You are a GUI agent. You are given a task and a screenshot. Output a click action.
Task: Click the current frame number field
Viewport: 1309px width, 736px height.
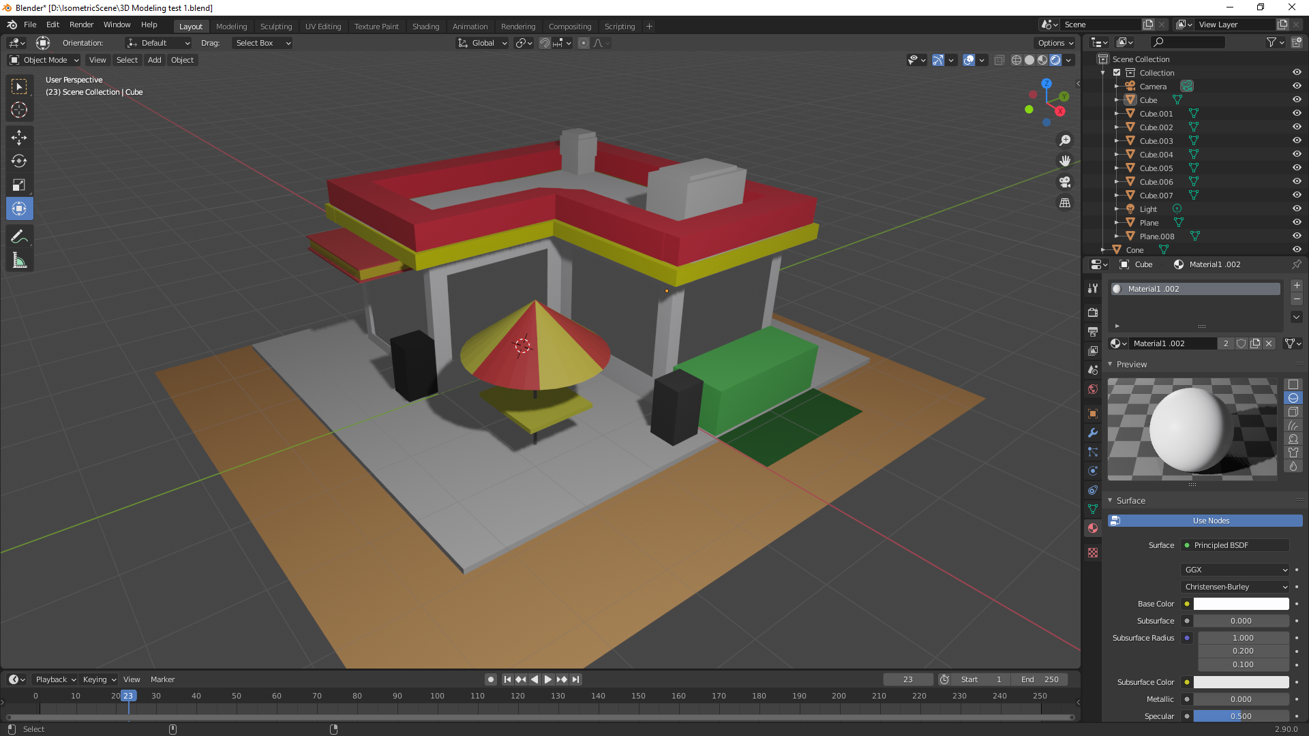click(x=907, y=679)
